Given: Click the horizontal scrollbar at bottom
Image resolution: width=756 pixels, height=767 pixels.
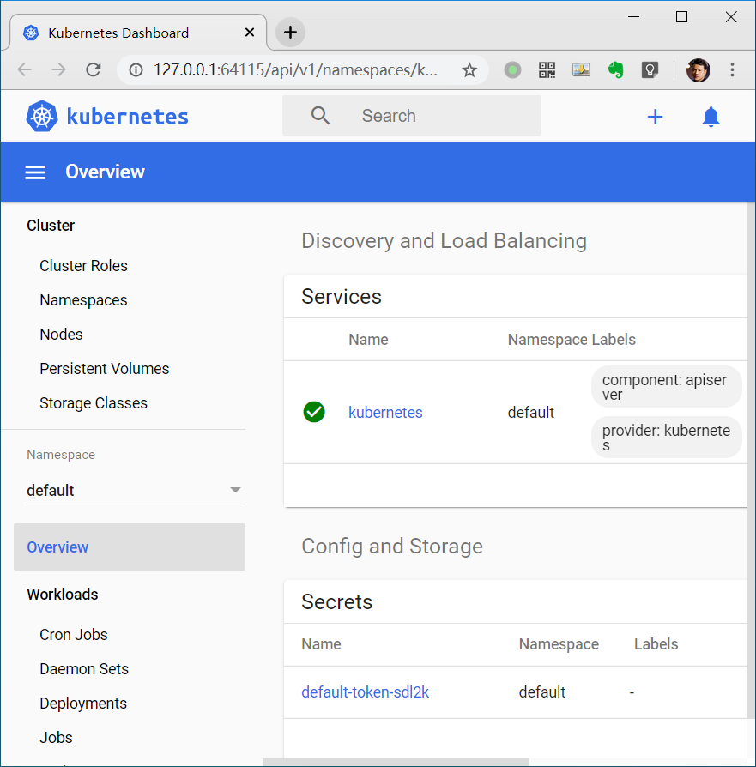Looking at the screenshot, I should click(x=396, y=762).
